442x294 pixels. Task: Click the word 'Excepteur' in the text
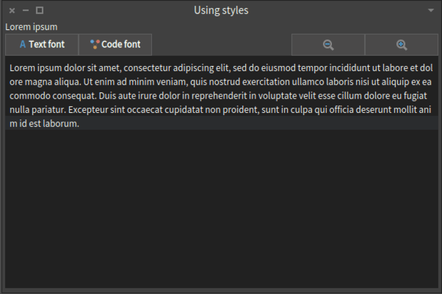88,109
